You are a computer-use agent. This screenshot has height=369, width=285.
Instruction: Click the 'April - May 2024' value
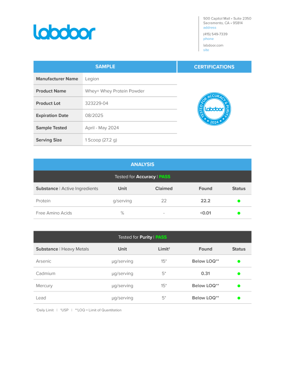(x=102, y=128)
